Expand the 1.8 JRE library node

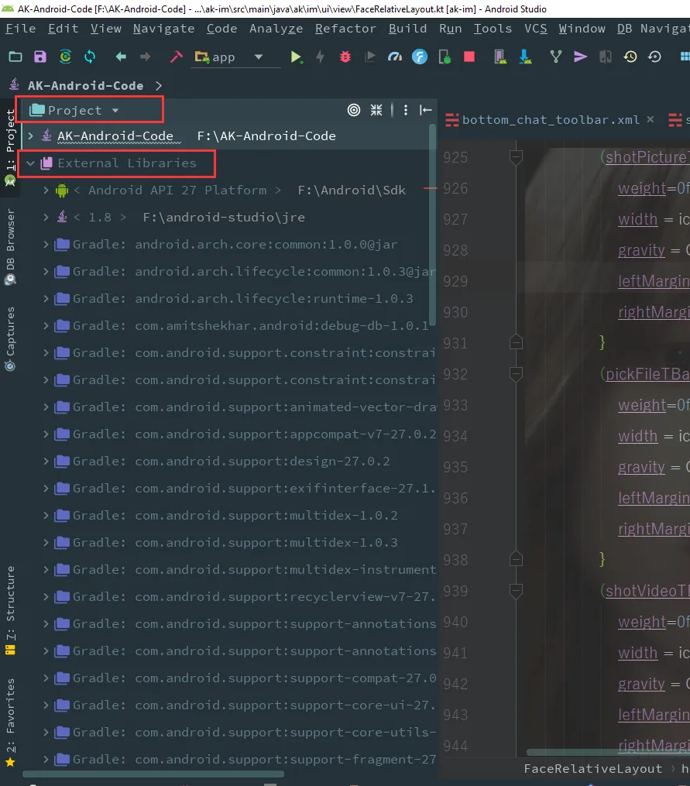[x=46, y=218]
